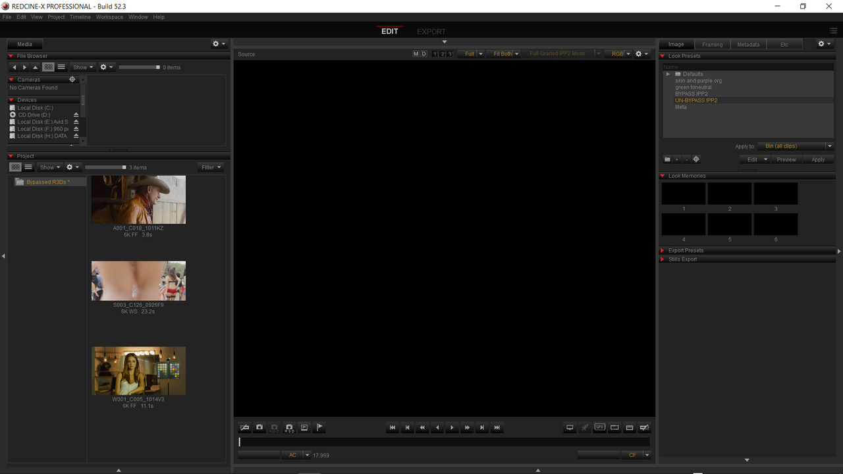The image size is (843, 474).
Task: Eject the CD Drive (D:)
Action: (76, 115)
